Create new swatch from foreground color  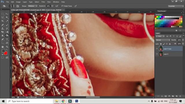[176, 31]
